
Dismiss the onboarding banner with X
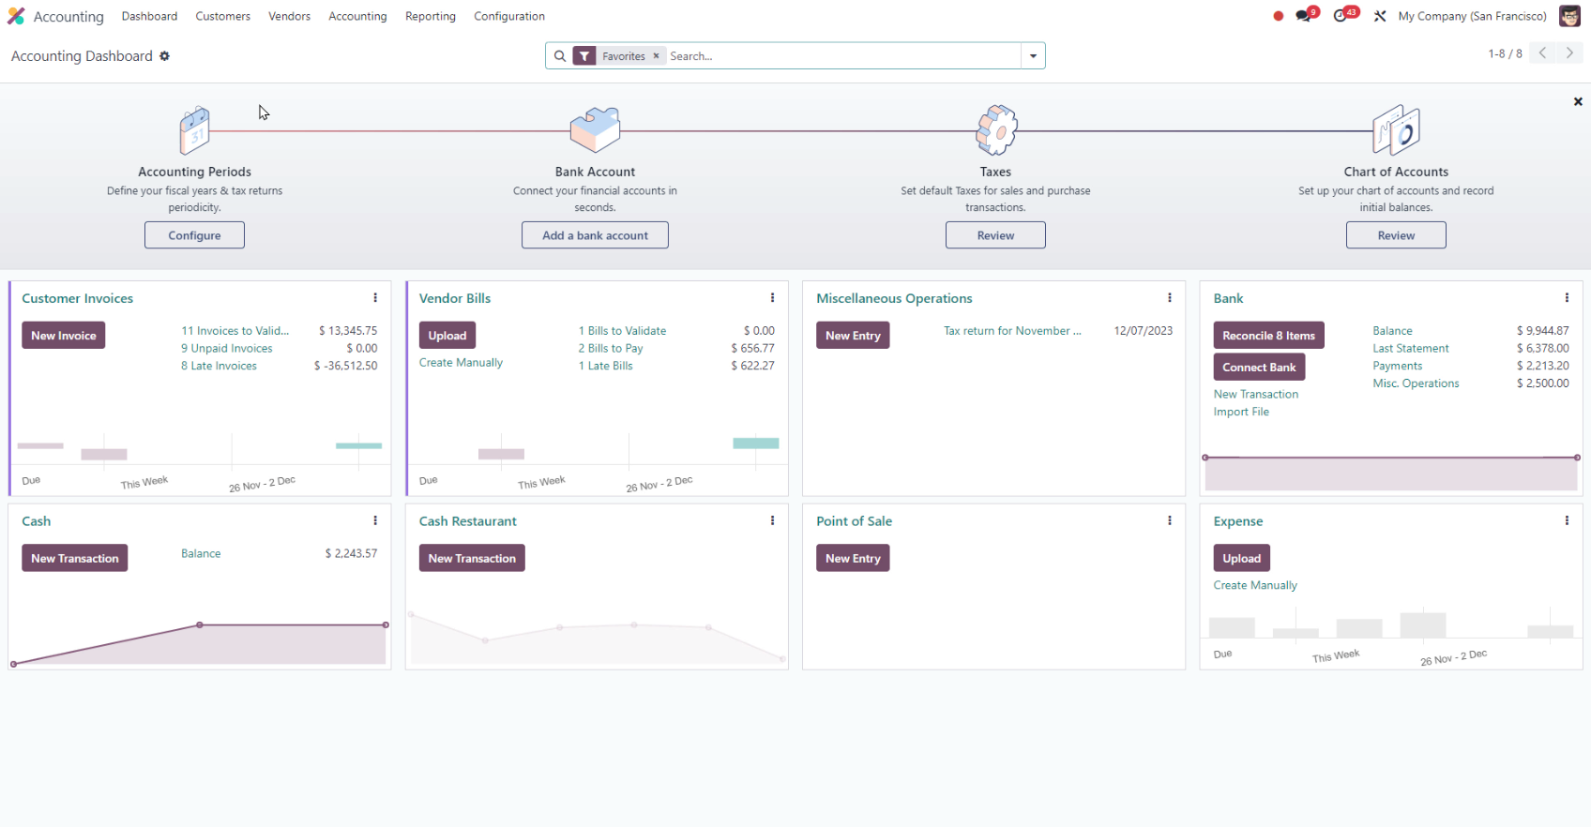point(1578,101)
